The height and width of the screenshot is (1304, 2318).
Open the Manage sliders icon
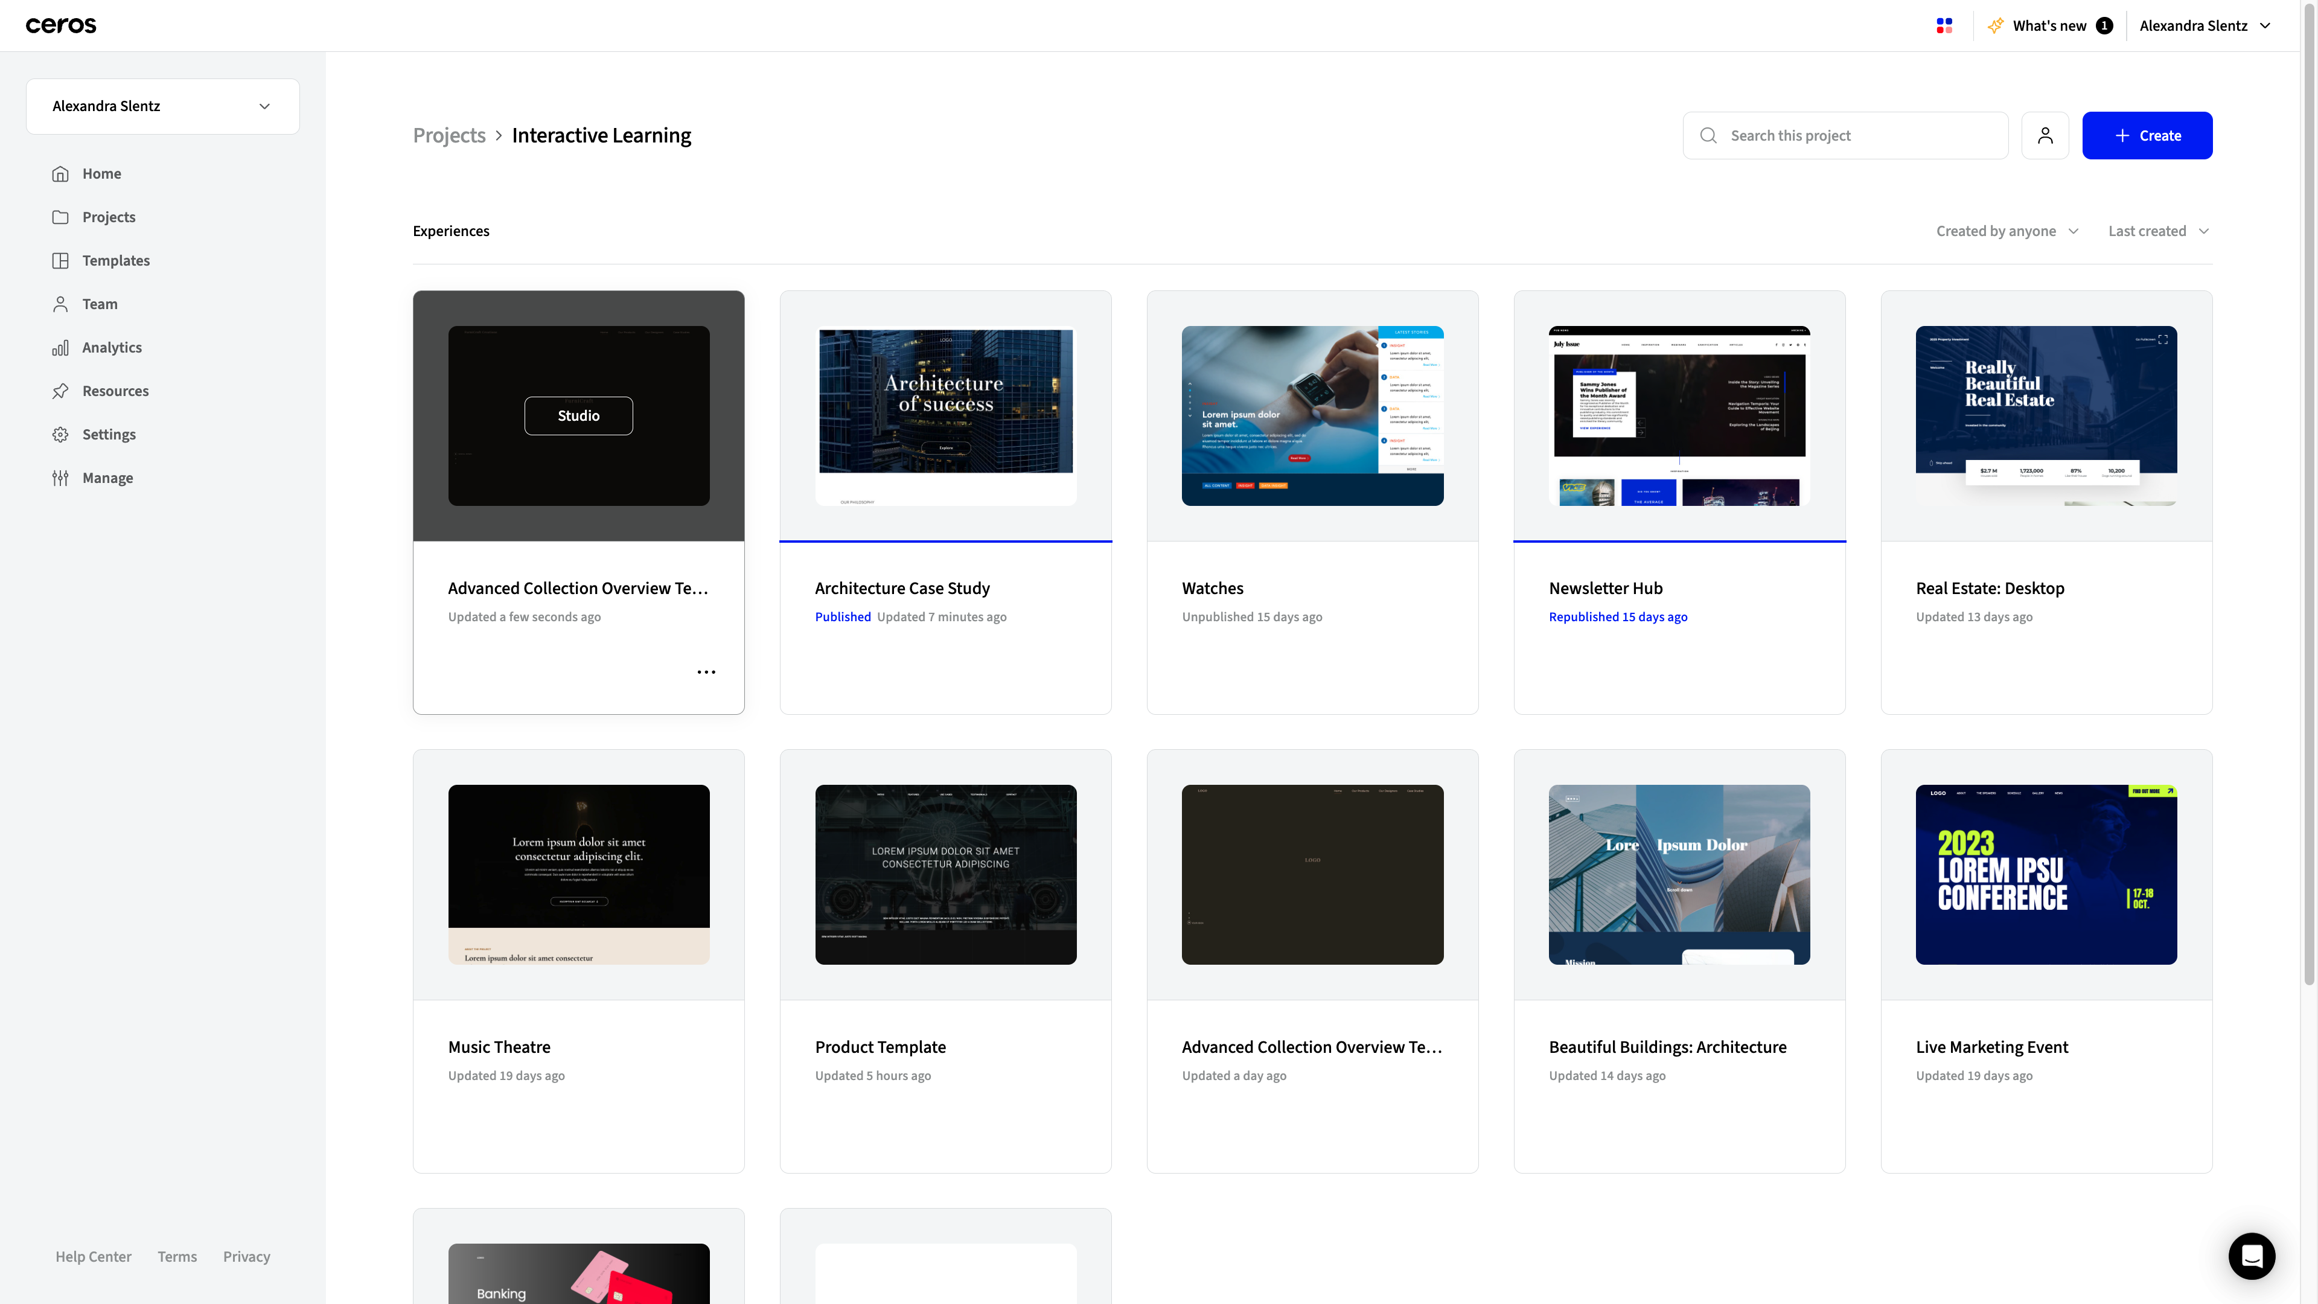60,479
